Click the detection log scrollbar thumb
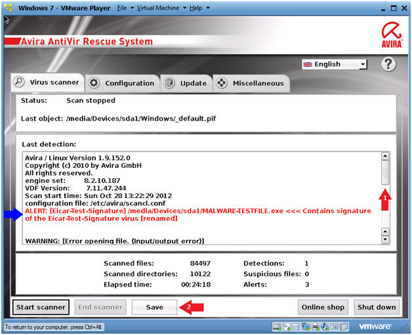 pyautogui.click(x=385, y=173)
